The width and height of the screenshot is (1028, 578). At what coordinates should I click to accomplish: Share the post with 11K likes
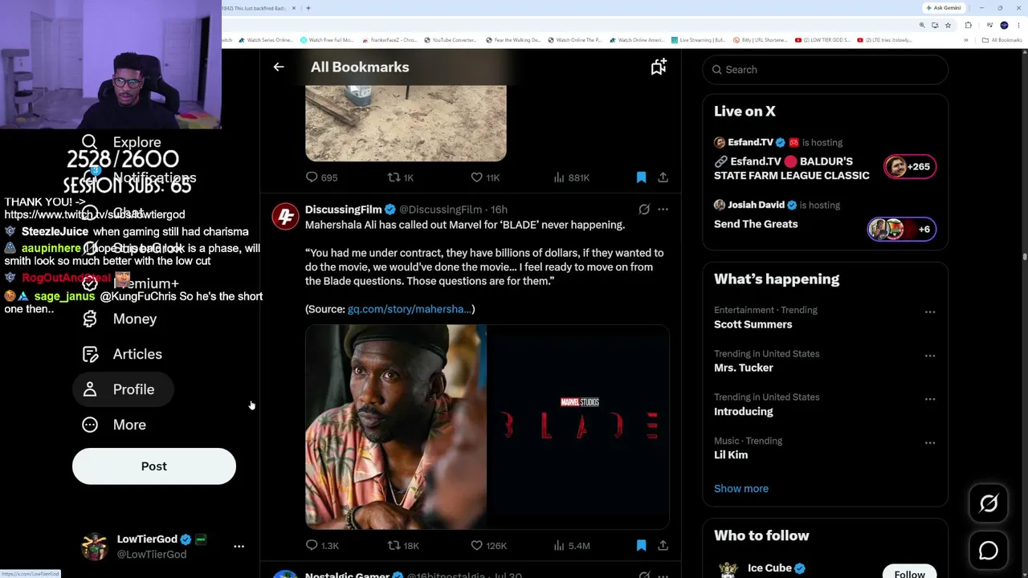(663, 177)
